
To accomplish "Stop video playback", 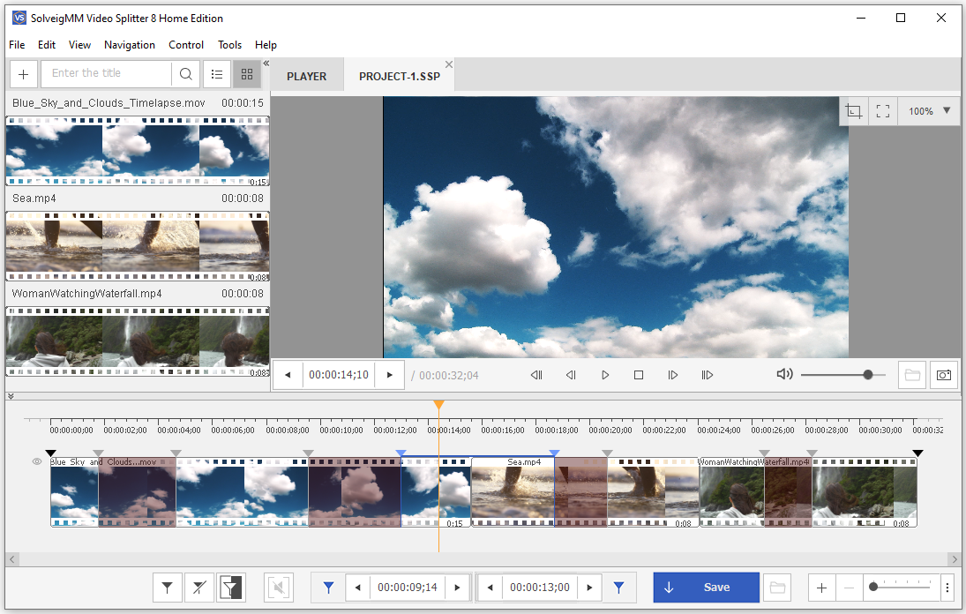I will pos(639,375).
